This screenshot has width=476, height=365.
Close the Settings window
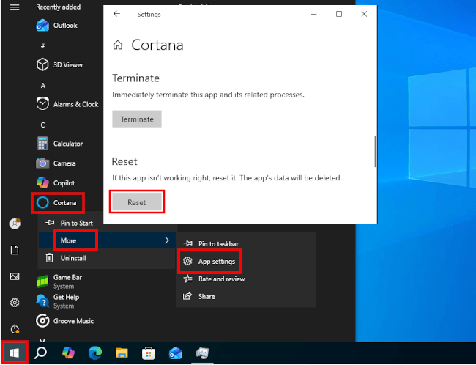pyautogui.click(x=364, y=14)
